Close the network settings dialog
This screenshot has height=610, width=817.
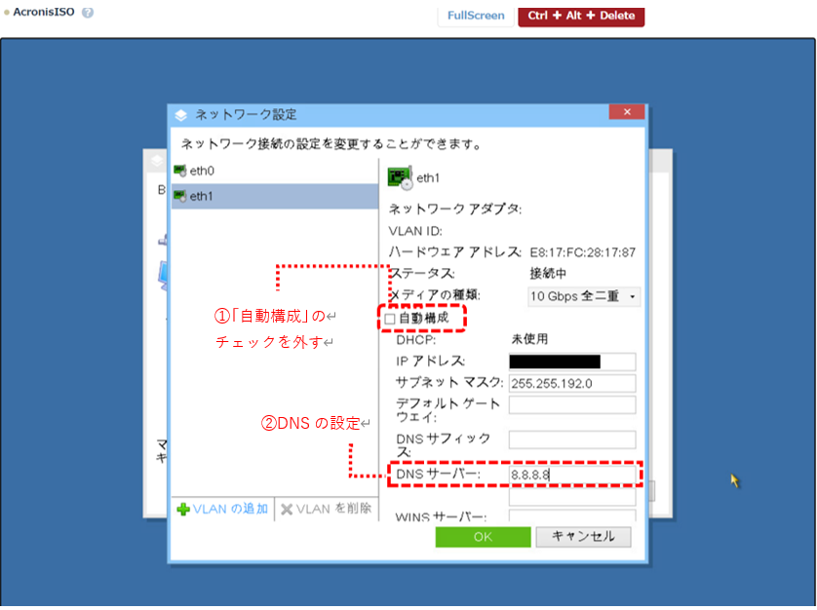point(625,112)
